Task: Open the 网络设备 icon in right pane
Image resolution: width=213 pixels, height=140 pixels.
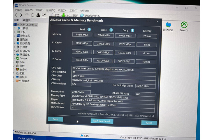Action: 168,27
